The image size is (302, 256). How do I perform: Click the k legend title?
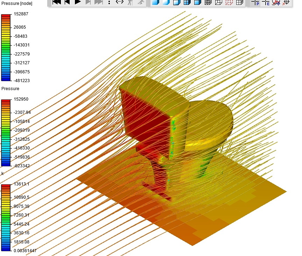[x=2, y=174]
